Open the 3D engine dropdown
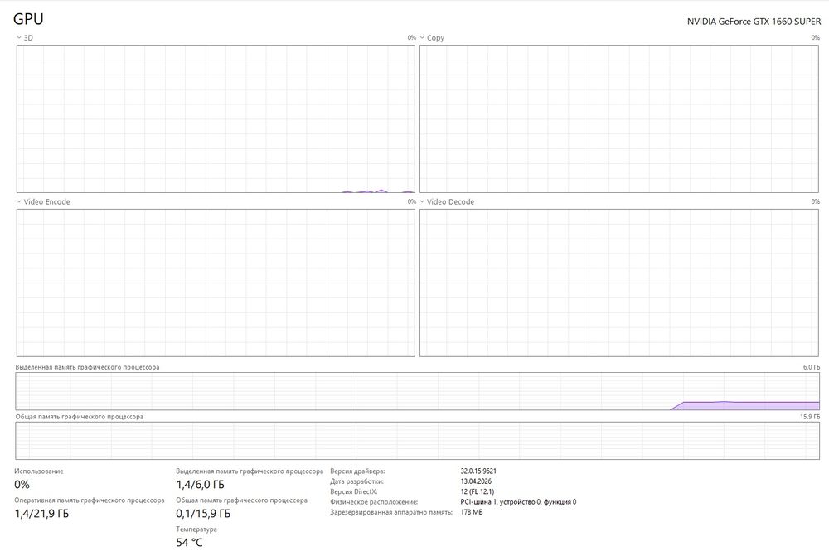The width and height of the screenshot is (829, 556). 24,37
